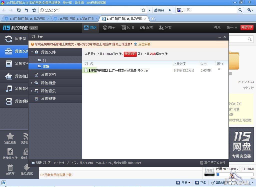Screen dimensions: 256x187
Task: Open the favorites star in the toolbar
Action: pyautogui.click(x=34, y=10)
